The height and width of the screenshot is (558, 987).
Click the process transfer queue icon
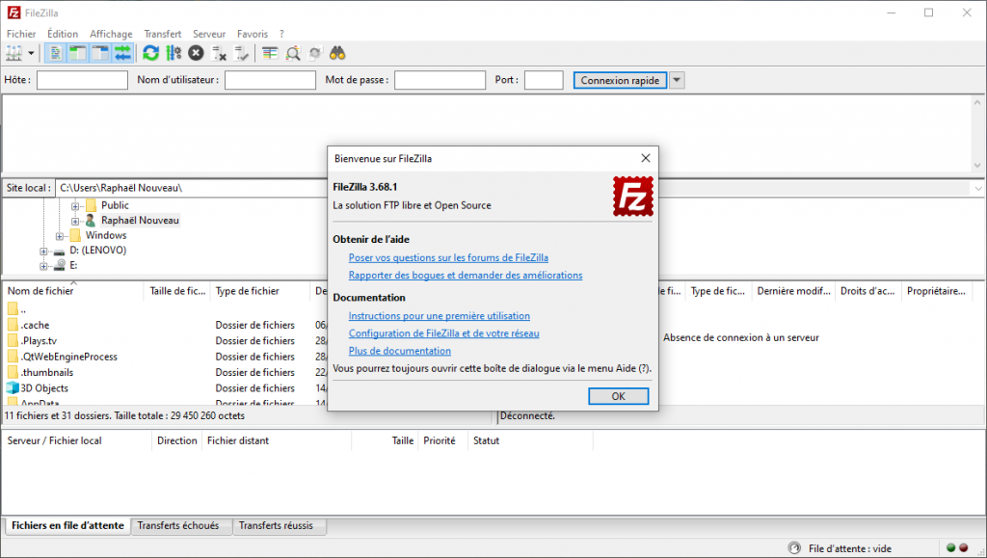coord(173,53)
